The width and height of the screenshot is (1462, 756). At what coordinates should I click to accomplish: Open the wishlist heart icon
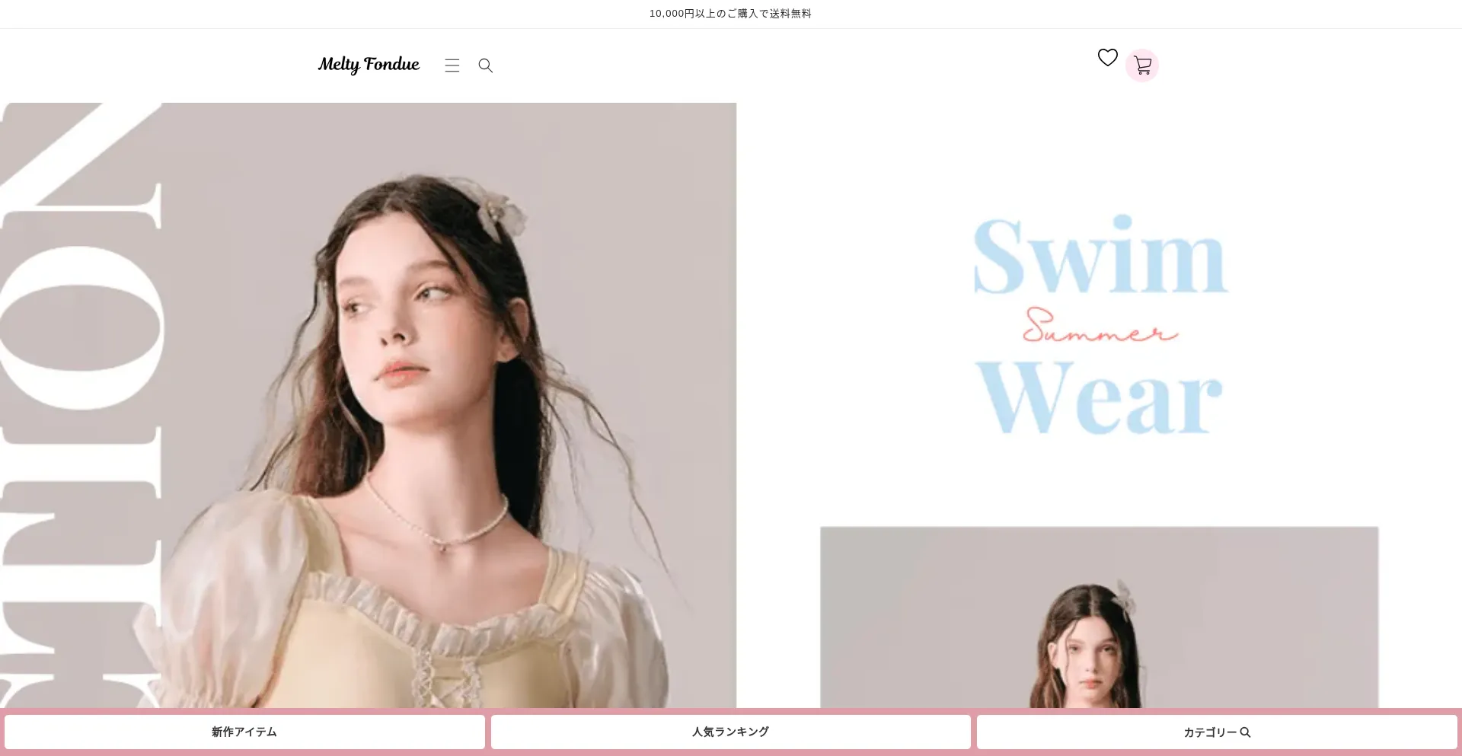point(1108,57)
